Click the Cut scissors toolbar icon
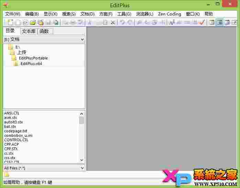 point(89,22)
